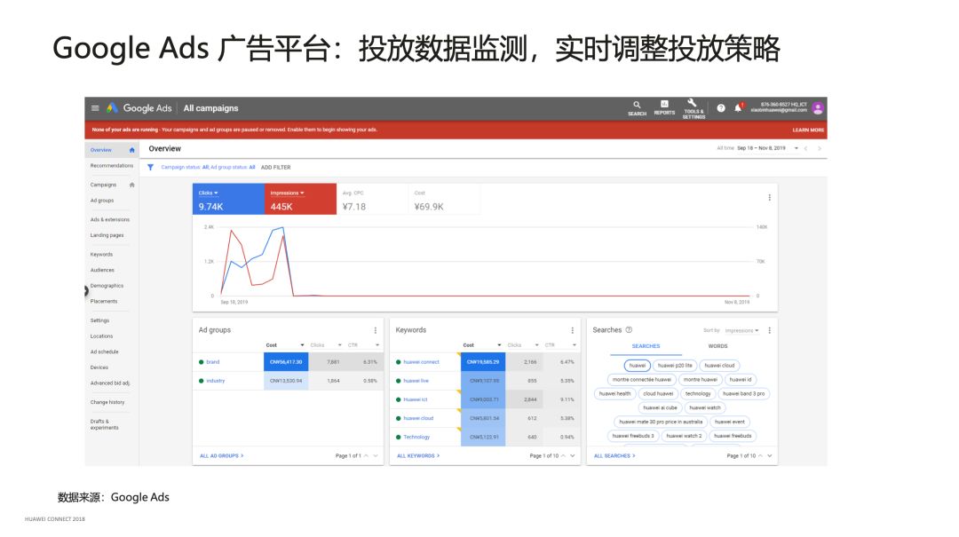Screen dimensions: 959x537
Task: Click the filter funnel icon
Action: (x=150, y=167)
